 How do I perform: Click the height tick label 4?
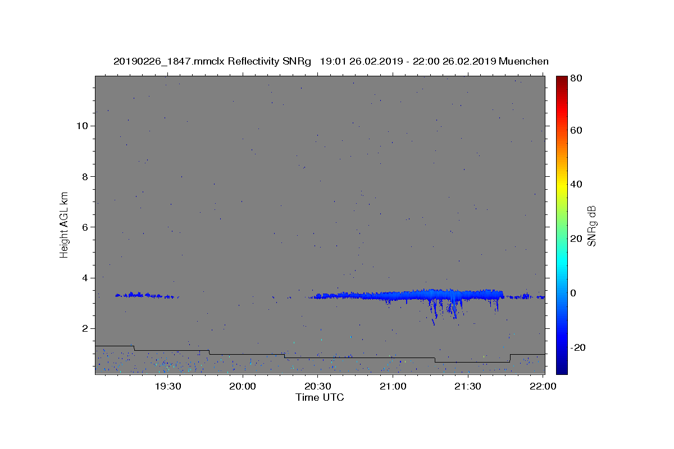[84, 278]
